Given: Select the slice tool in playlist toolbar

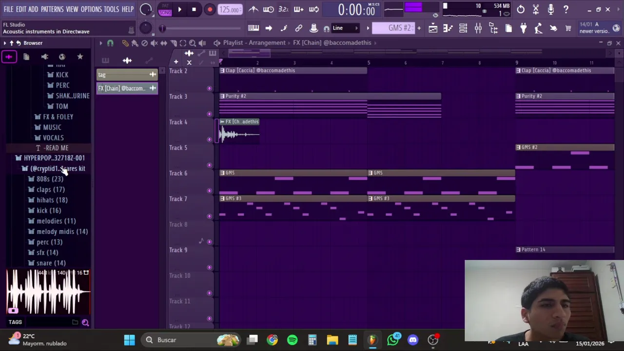Looking at the screenshot, I should [x=173, y=43].
